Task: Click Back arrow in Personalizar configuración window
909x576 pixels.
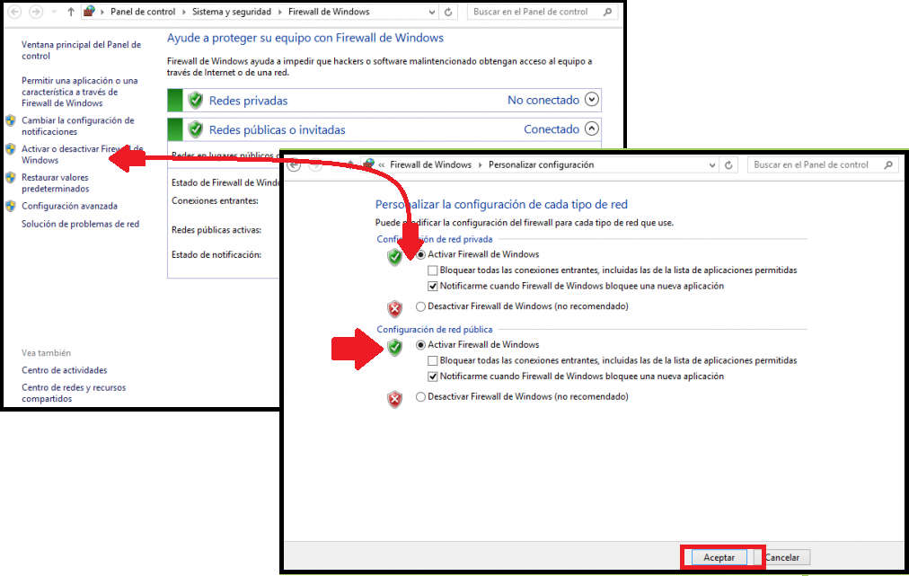Action: click(x=295, y=165)
